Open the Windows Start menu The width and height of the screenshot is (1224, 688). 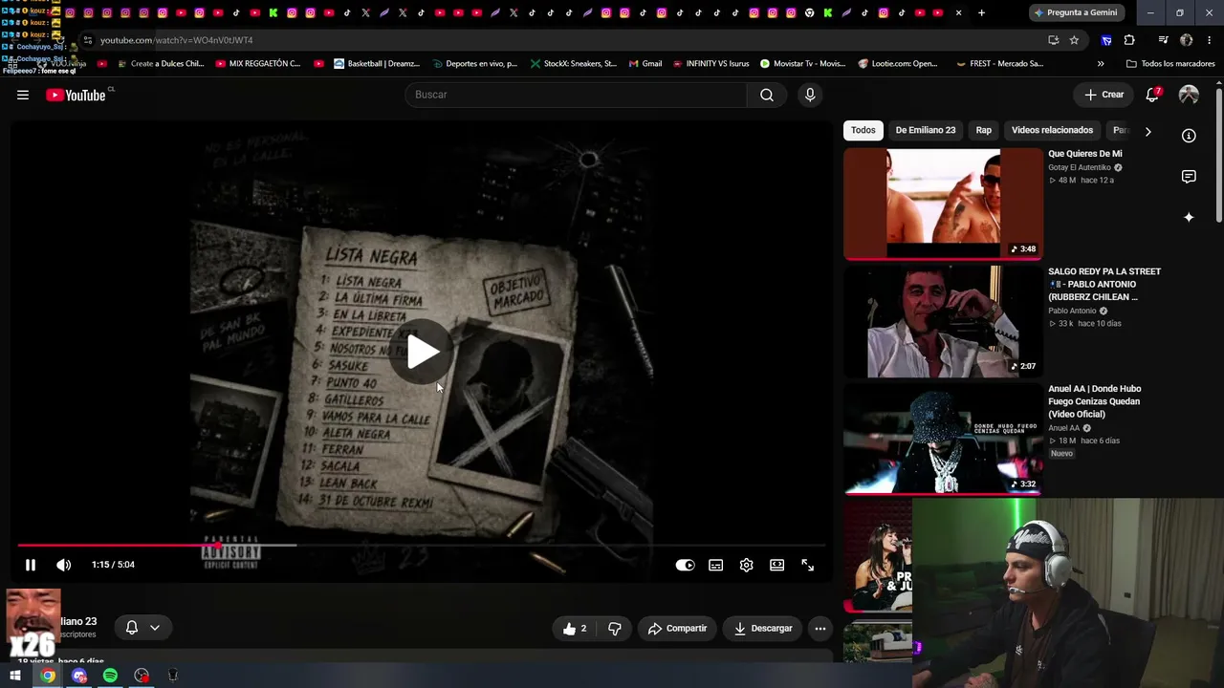[15, 676]
